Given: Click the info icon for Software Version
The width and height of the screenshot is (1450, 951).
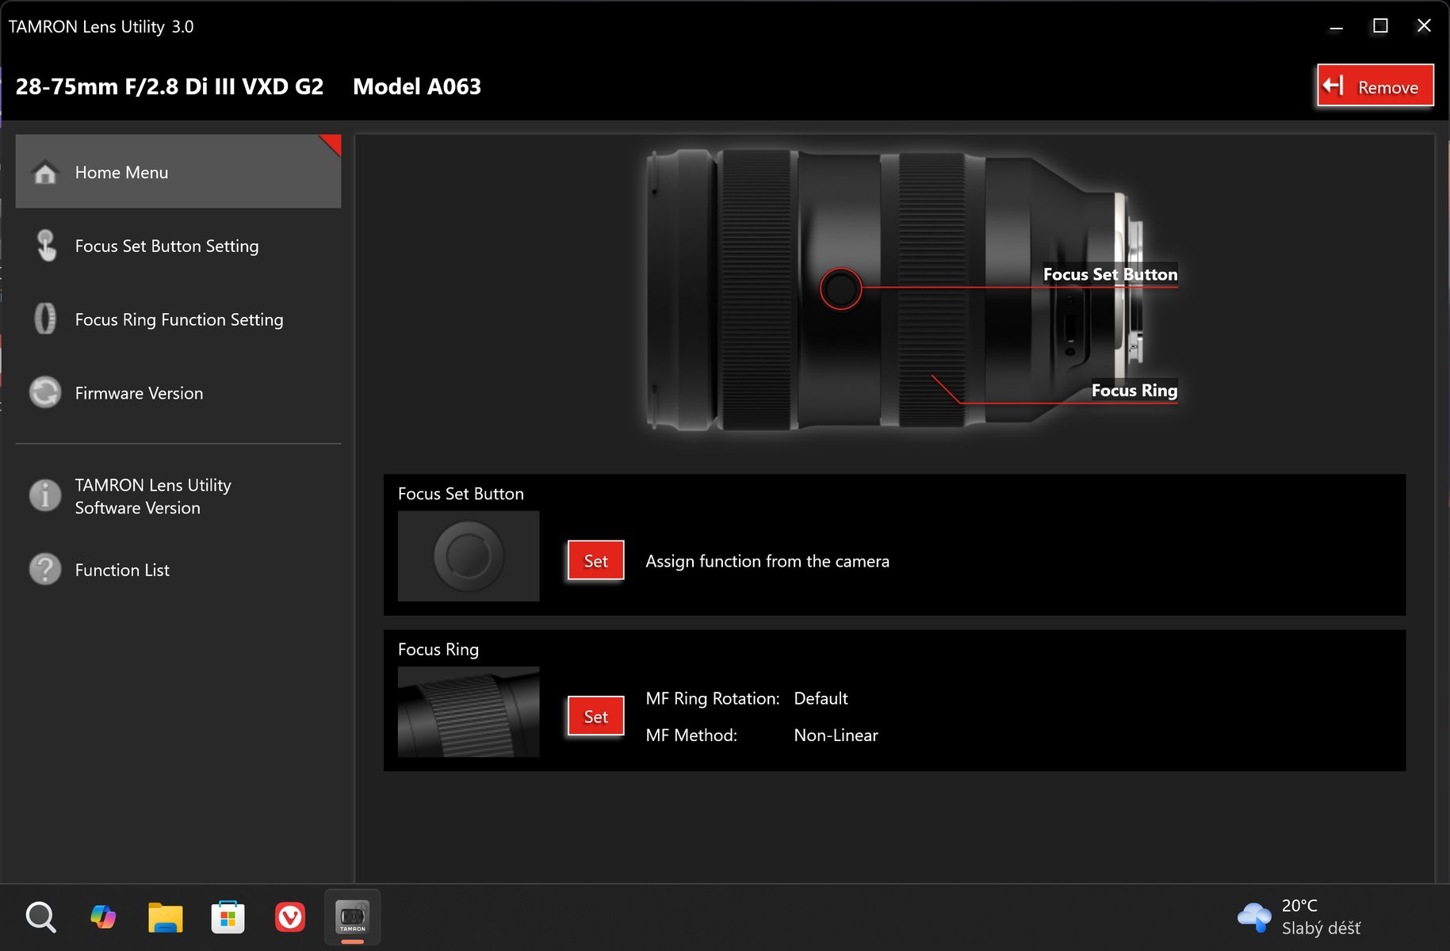Looking at the screenshot, I should click(x=45, y=495).
